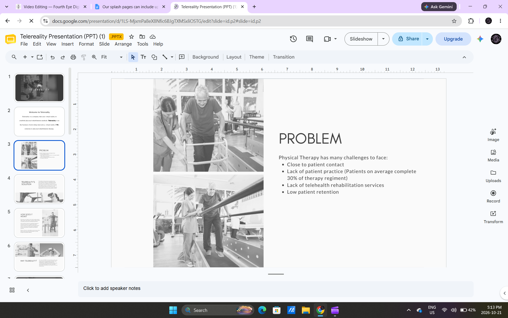The height and width of the screenshot is (318, 508).
Task: Open the Gemini sparkle icon
Action: (x=480, y=39)
